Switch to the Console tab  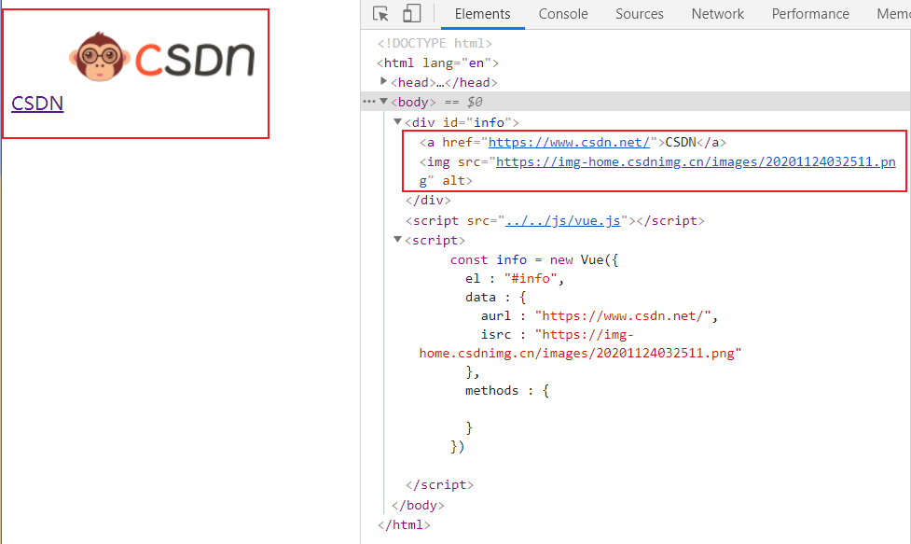563,14
